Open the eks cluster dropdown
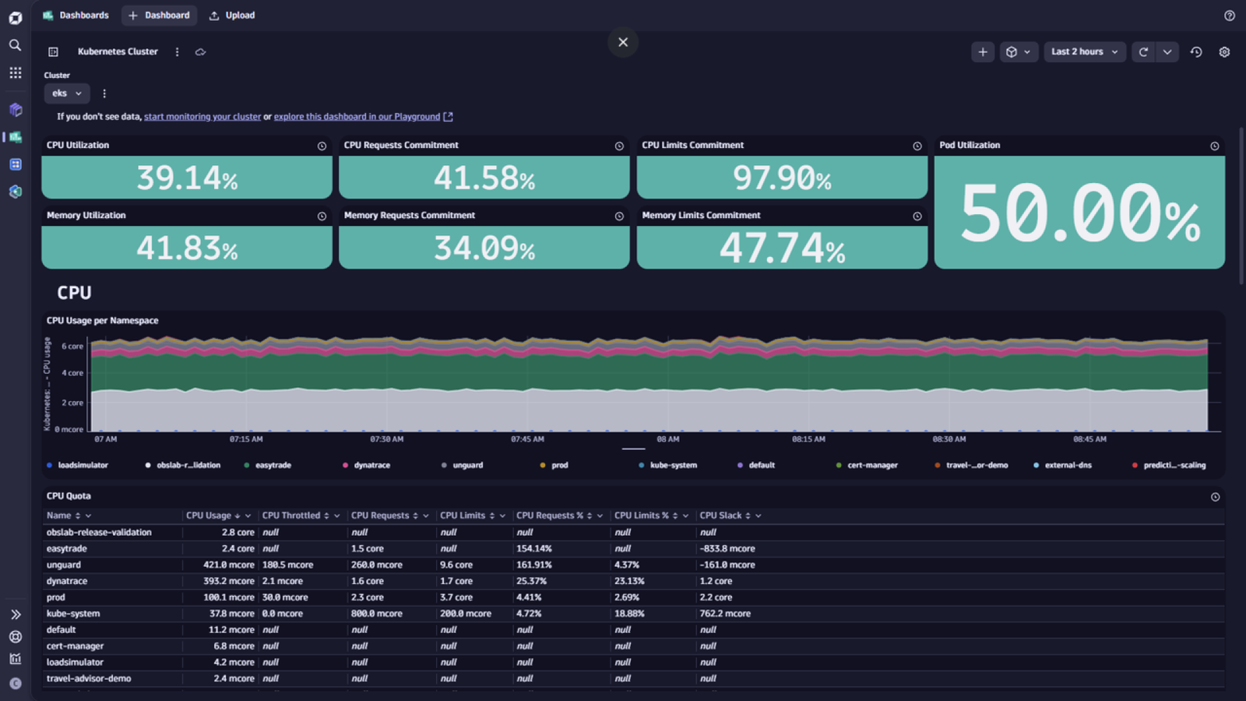 point(67,93)
